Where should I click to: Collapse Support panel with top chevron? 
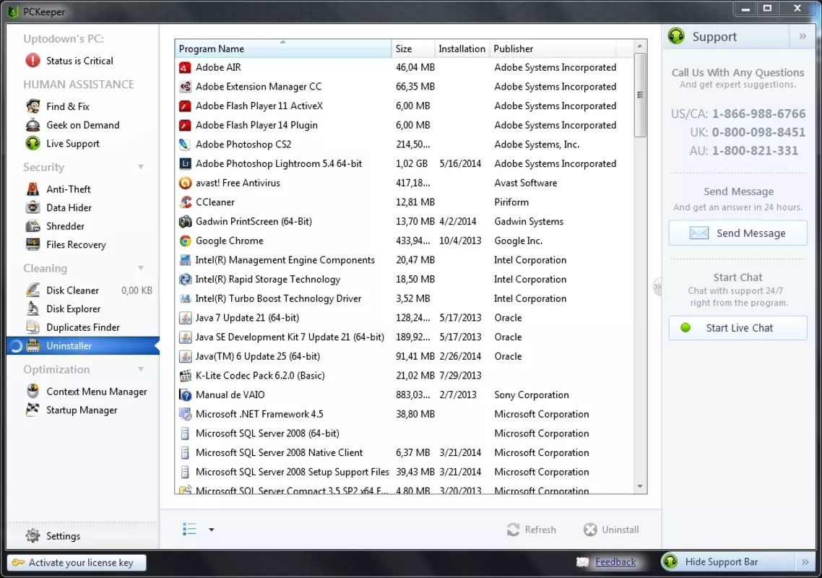[x=802, y=36]
